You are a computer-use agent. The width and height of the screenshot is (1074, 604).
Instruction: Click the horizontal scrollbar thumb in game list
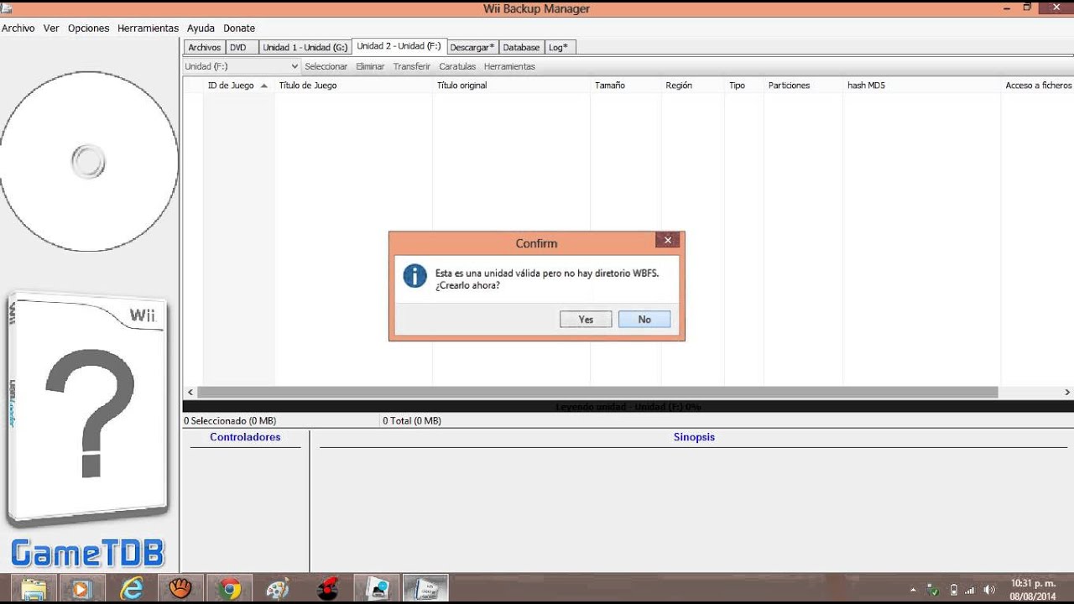point(597,392)
